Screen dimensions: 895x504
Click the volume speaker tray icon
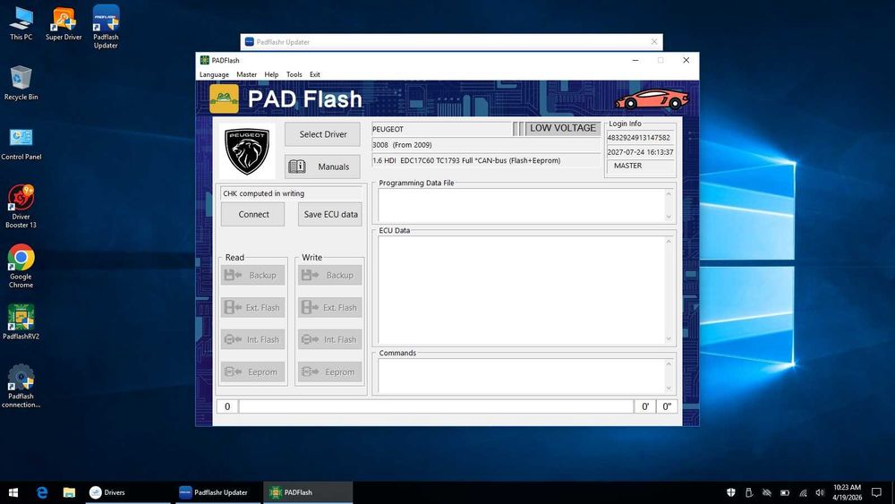820,492
